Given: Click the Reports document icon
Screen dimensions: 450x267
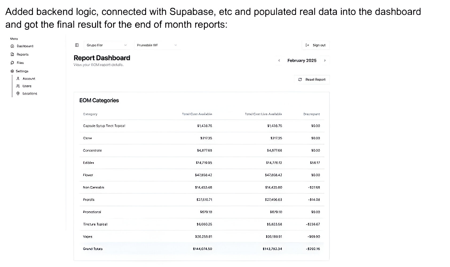Looking at the screenshot, I should 12,54.
